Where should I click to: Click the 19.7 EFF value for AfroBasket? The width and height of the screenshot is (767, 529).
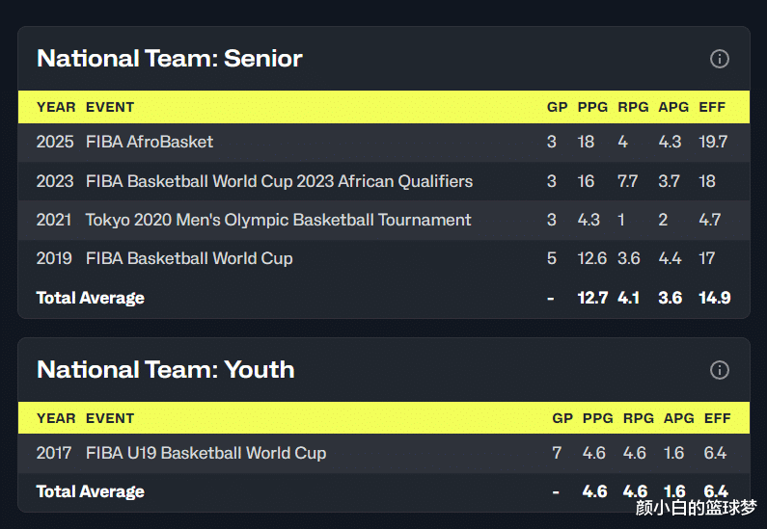coord(713,143)
